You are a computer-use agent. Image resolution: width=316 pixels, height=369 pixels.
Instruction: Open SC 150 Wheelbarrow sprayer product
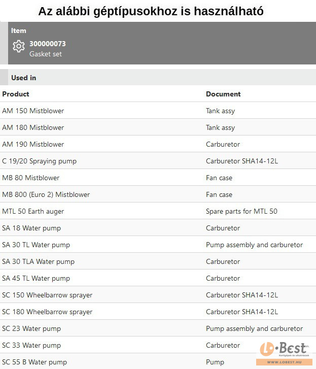click(47, 295)
